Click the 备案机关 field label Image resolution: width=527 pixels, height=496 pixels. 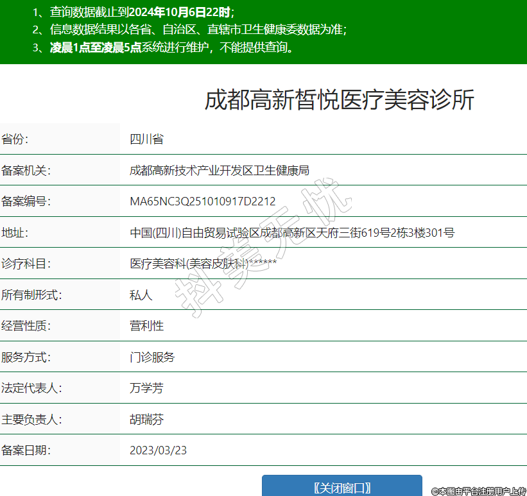26,170
